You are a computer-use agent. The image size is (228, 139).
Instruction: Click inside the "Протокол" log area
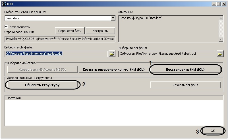coord(114,113)
